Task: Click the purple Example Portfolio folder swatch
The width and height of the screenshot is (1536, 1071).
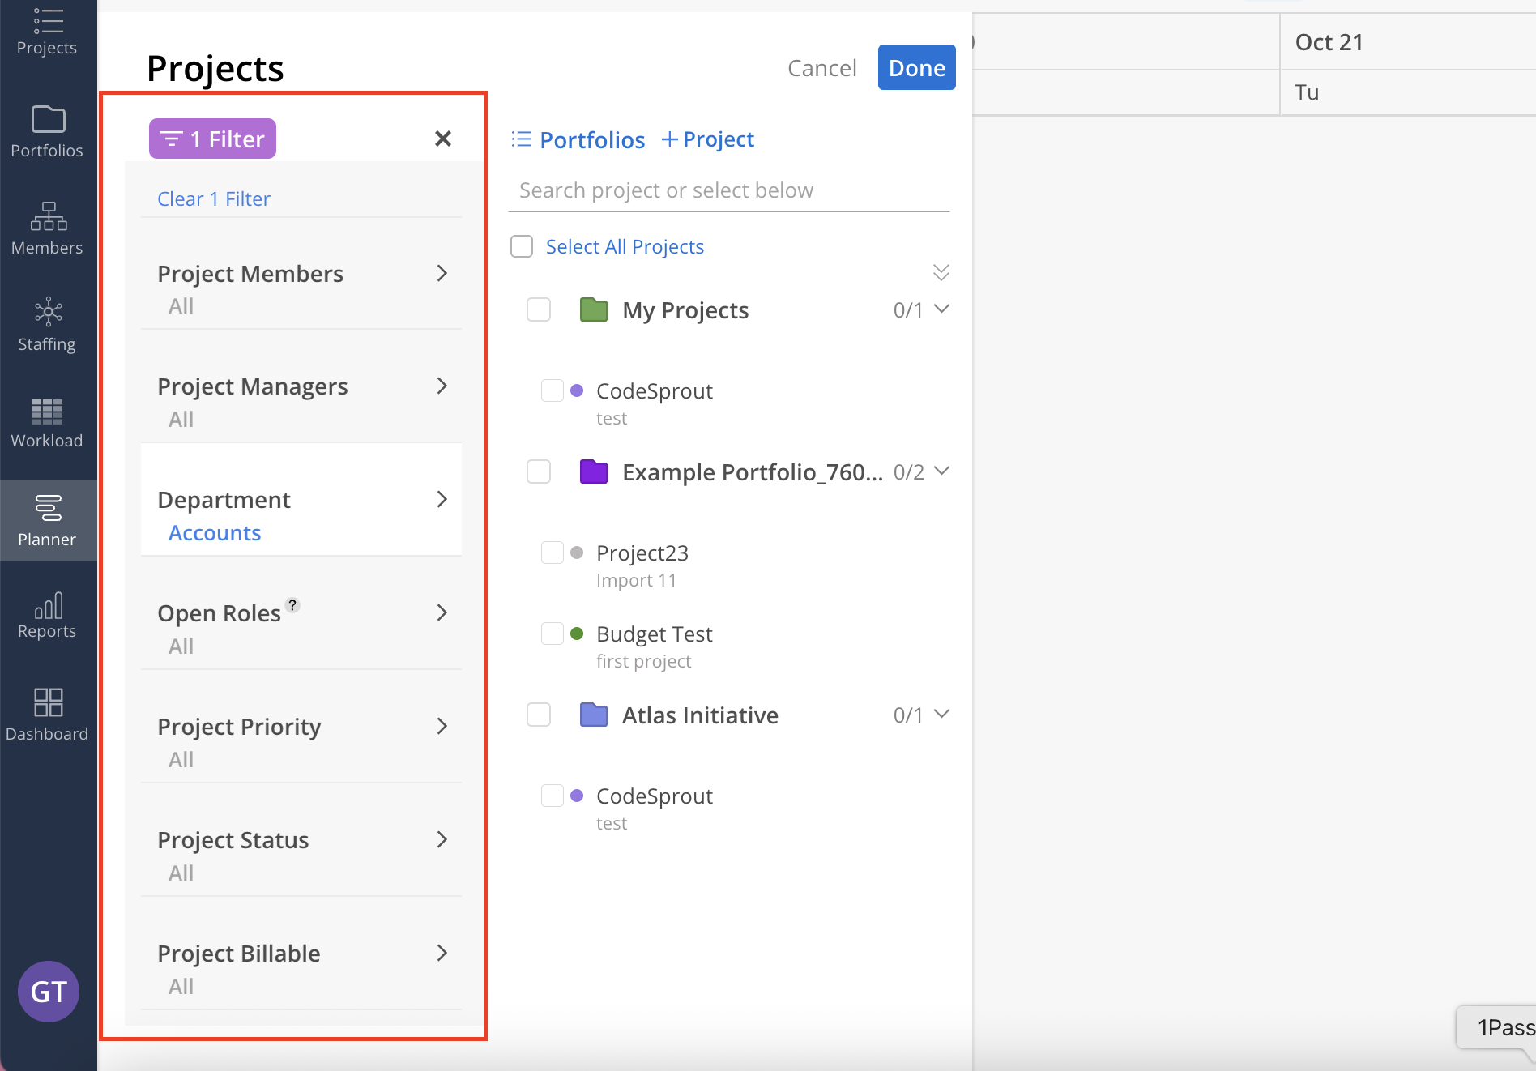Action: pos(594,471)
